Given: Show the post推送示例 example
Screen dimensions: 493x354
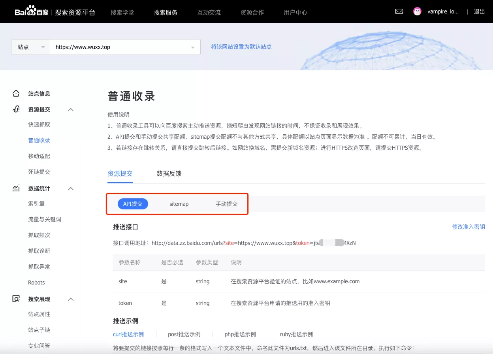Looking at the screenshot, I should (184, 334).
